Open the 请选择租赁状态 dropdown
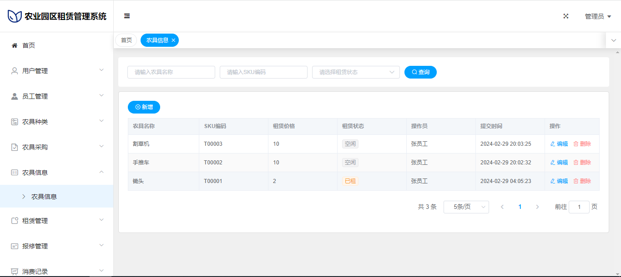This screenshot has width=621, height=277. click(x=355, y=72)
